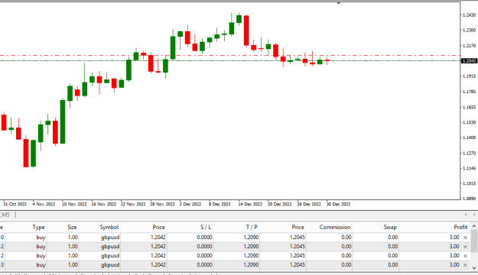Sort orders by the Profit column header
Screen dimensions: 478x275
[460, 227]
